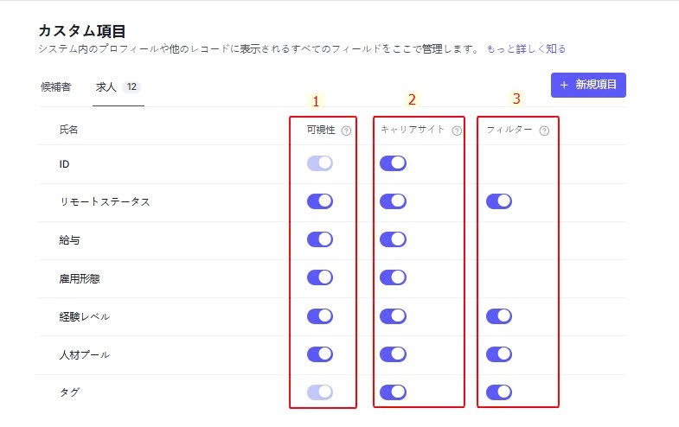679x427 pixels.
Task: Click help icon next to フィルター
Action: click(544, 131)
